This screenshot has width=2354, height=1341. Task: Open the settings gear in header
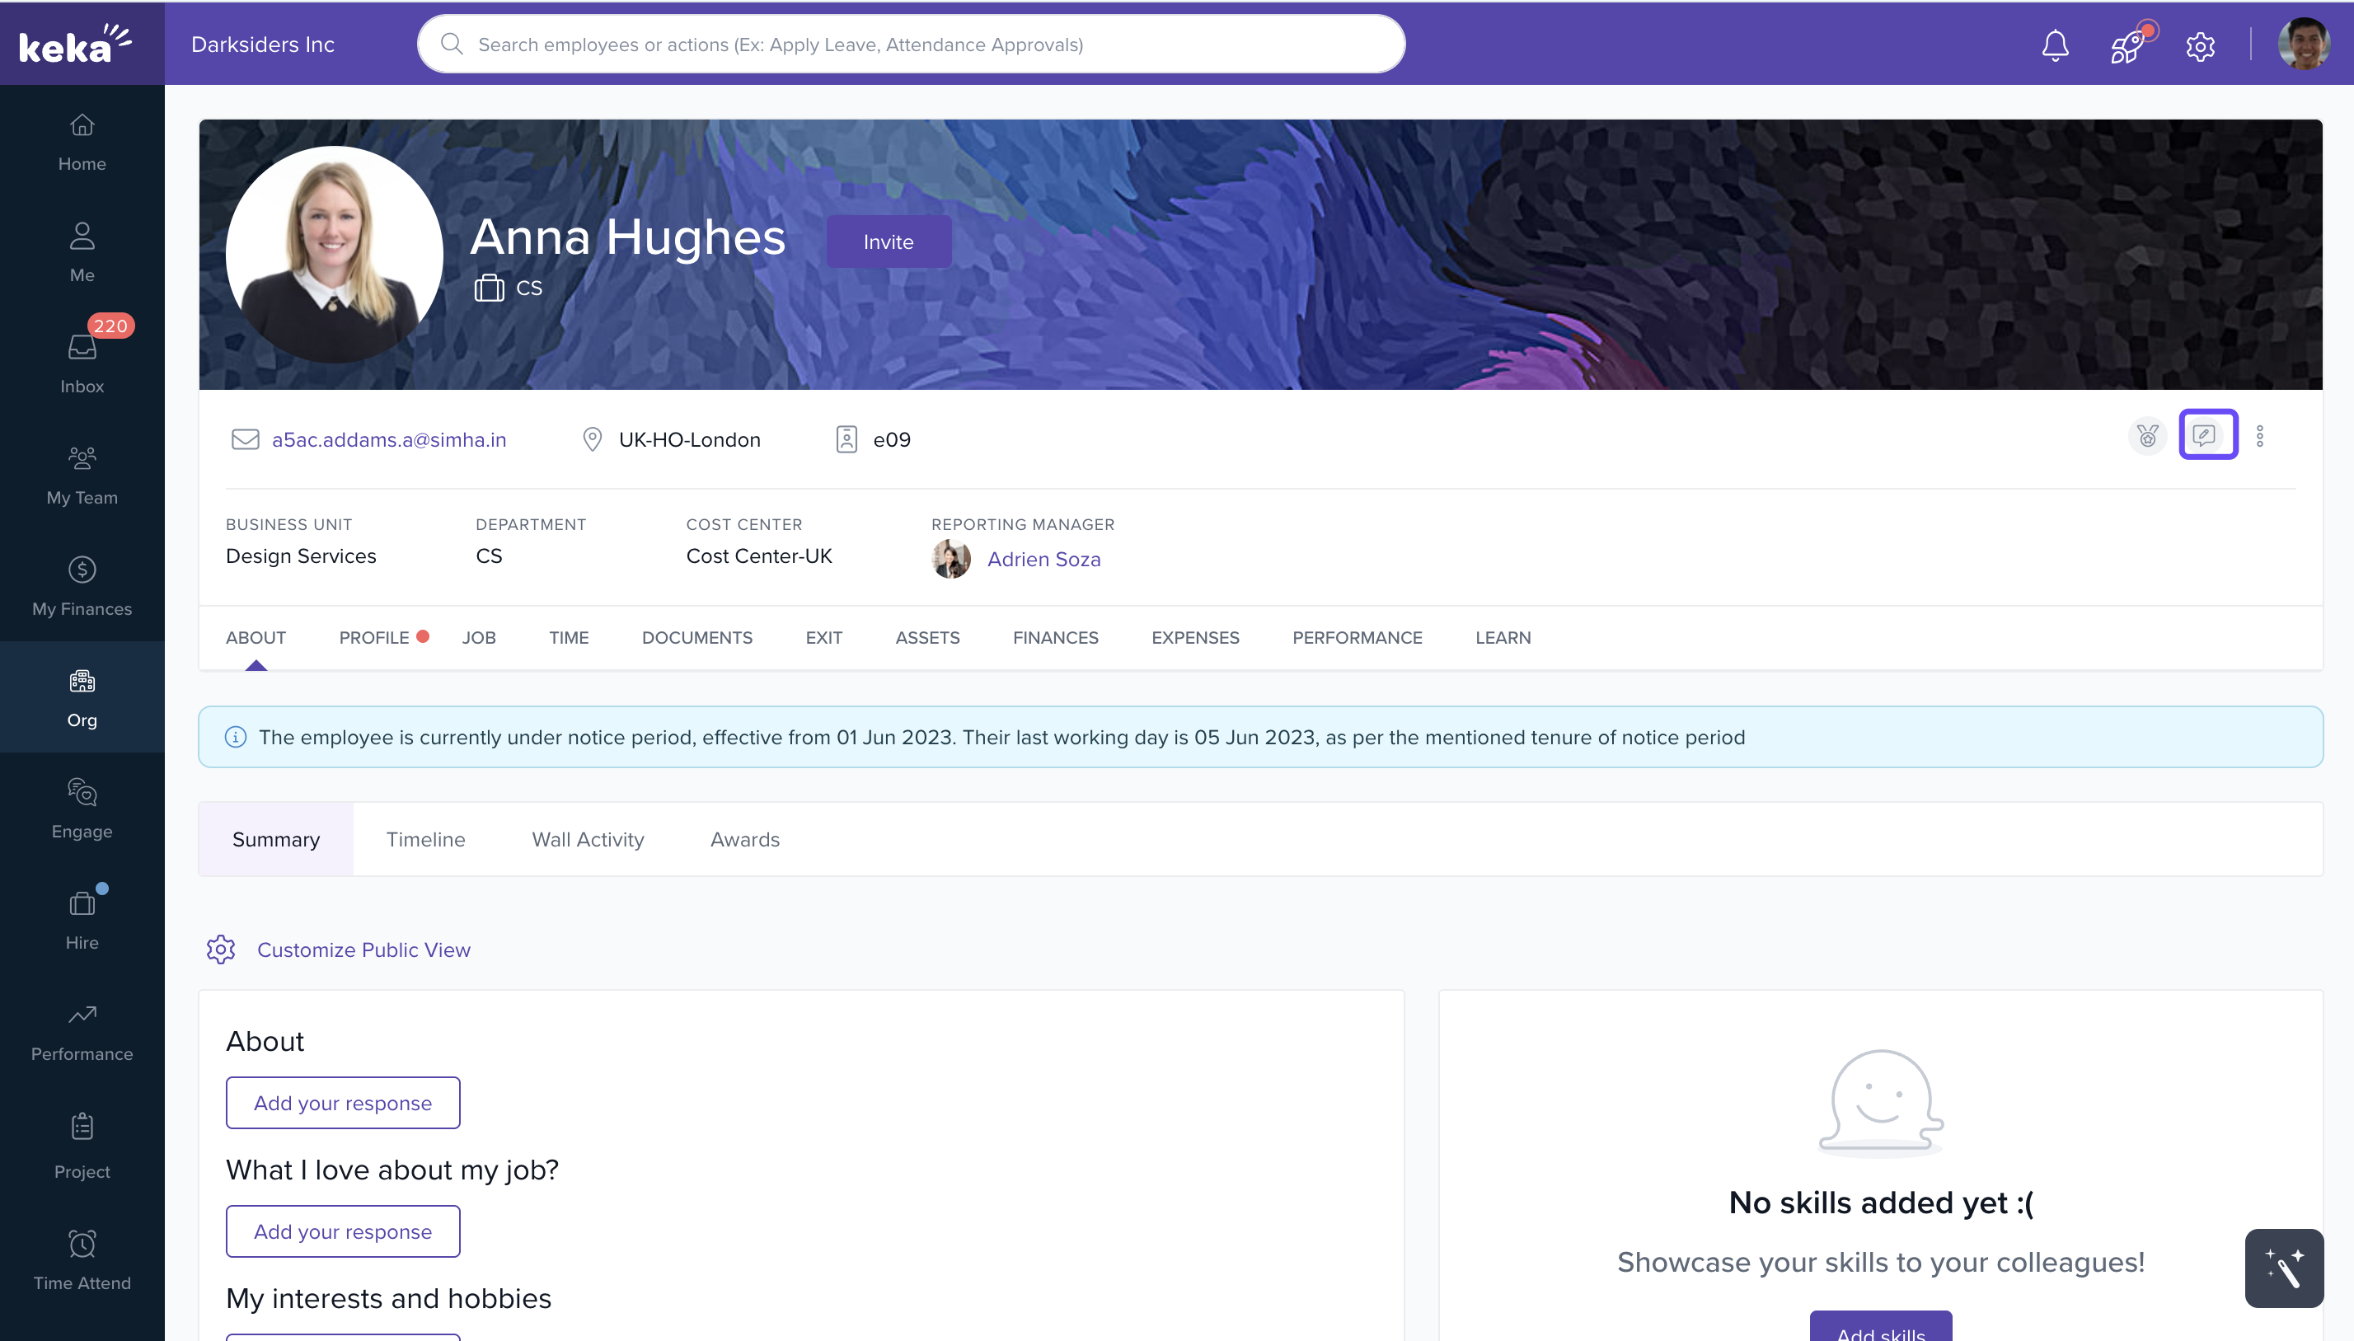point(2200,46)
